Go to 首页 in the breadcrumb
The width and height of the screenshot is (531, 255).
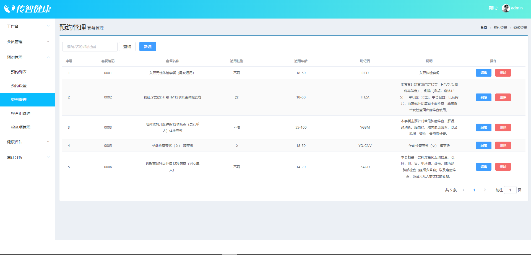484,28
